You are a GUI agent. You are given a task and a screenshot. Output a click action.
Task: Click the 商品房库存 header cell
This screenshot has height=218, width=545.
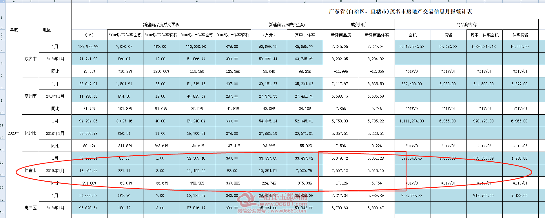466,25
